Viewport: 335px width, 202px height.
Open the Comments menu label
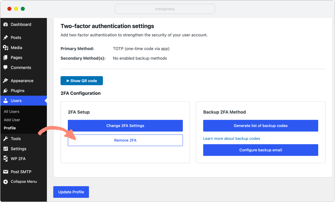(21, 68)
